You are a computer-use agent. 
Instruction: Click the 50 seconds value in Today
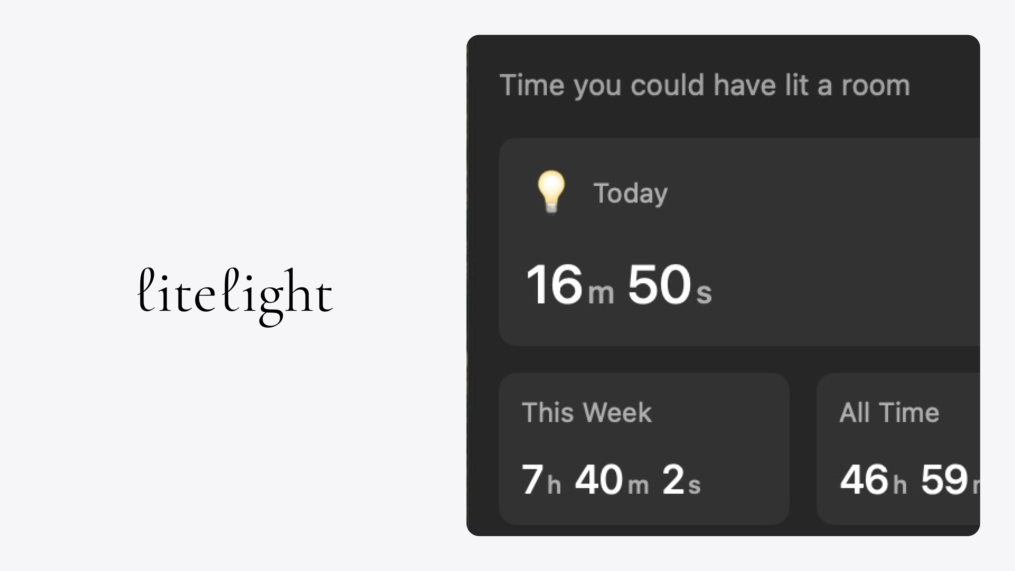(659, 284)
